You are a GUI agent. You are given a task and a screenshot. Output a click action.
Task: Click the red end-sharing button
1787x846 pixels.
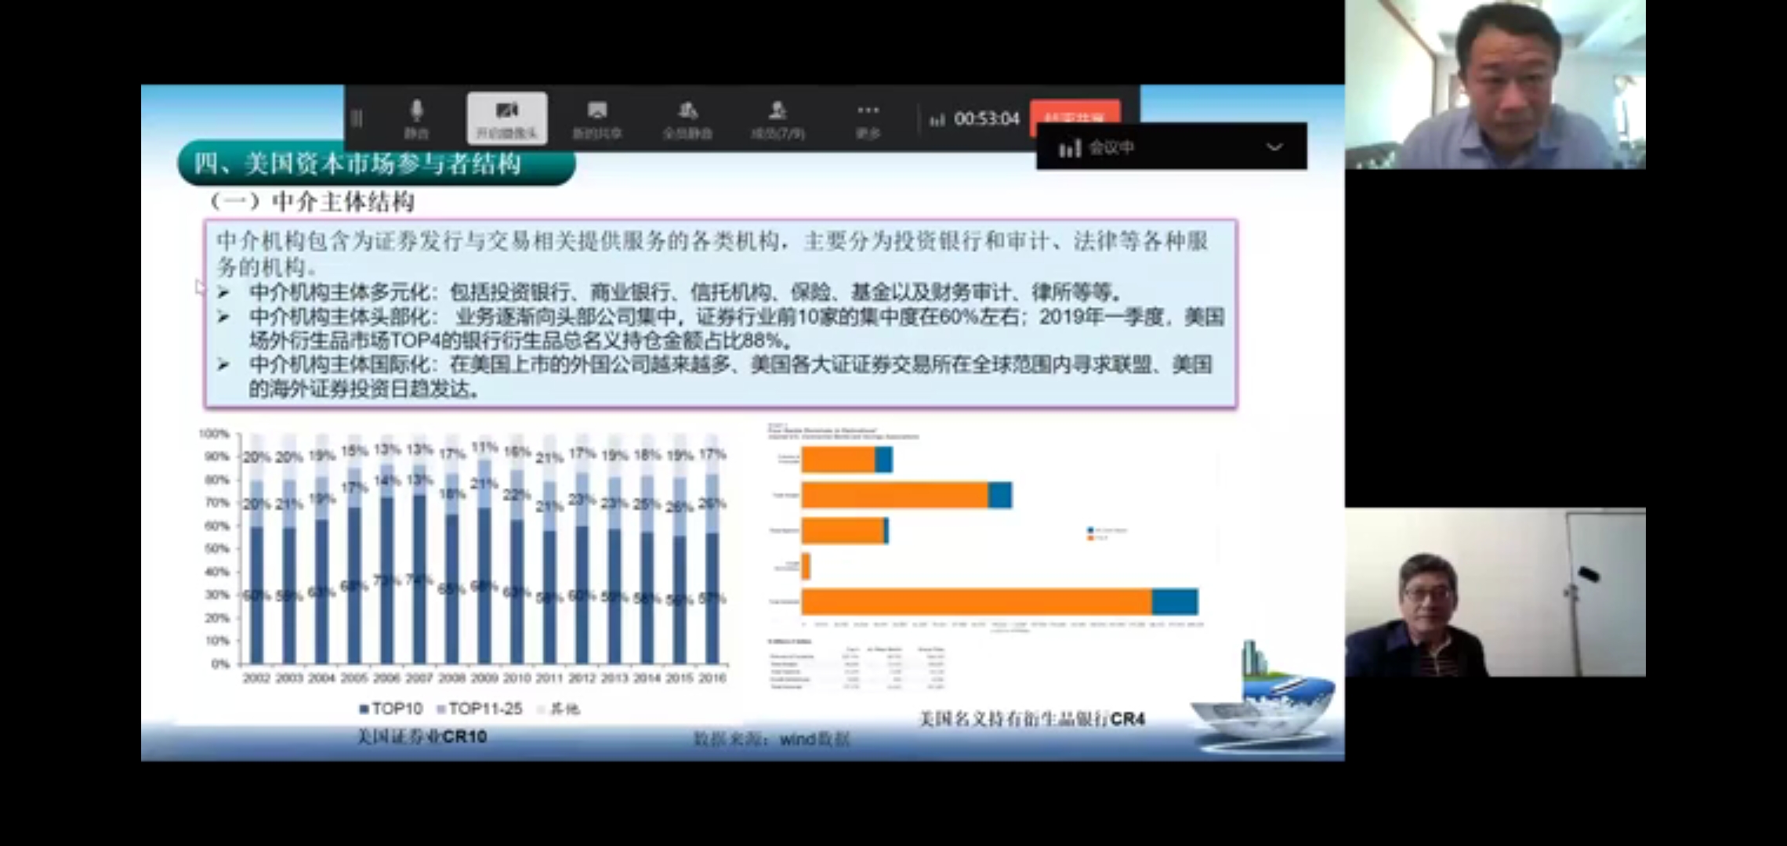coord(1075,116)
